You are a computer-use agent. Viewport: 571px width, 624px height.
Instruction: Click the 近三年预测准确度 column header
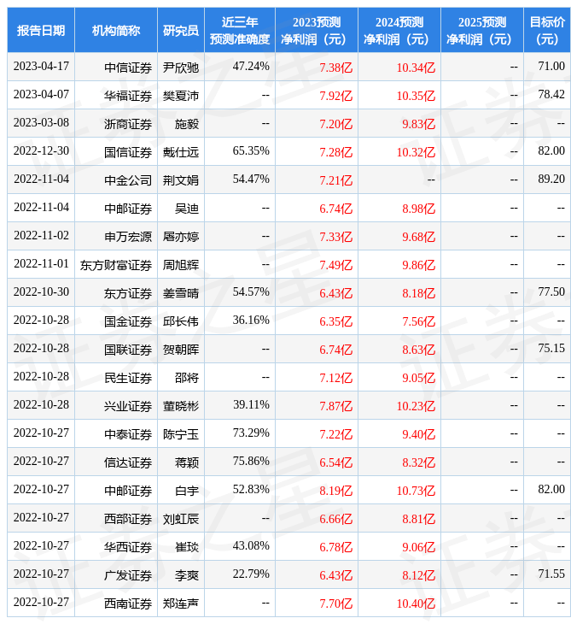[240, 30]
